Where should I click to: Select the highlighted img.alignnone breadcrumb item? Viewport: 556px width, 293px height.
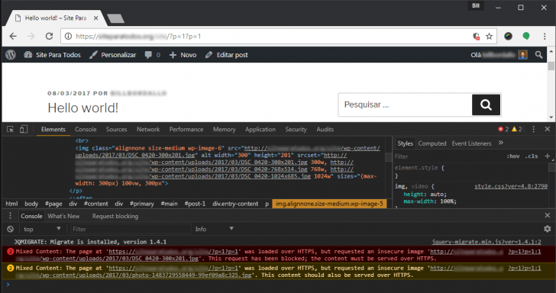[329, 204]
